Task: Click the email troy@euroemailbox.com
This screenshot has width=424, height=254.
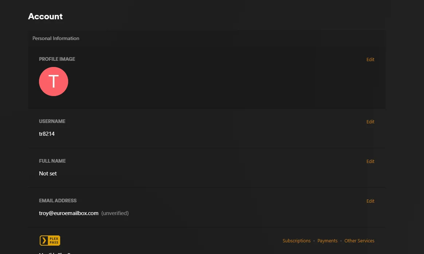Action: pyautogui.click(x=69, y=213)
